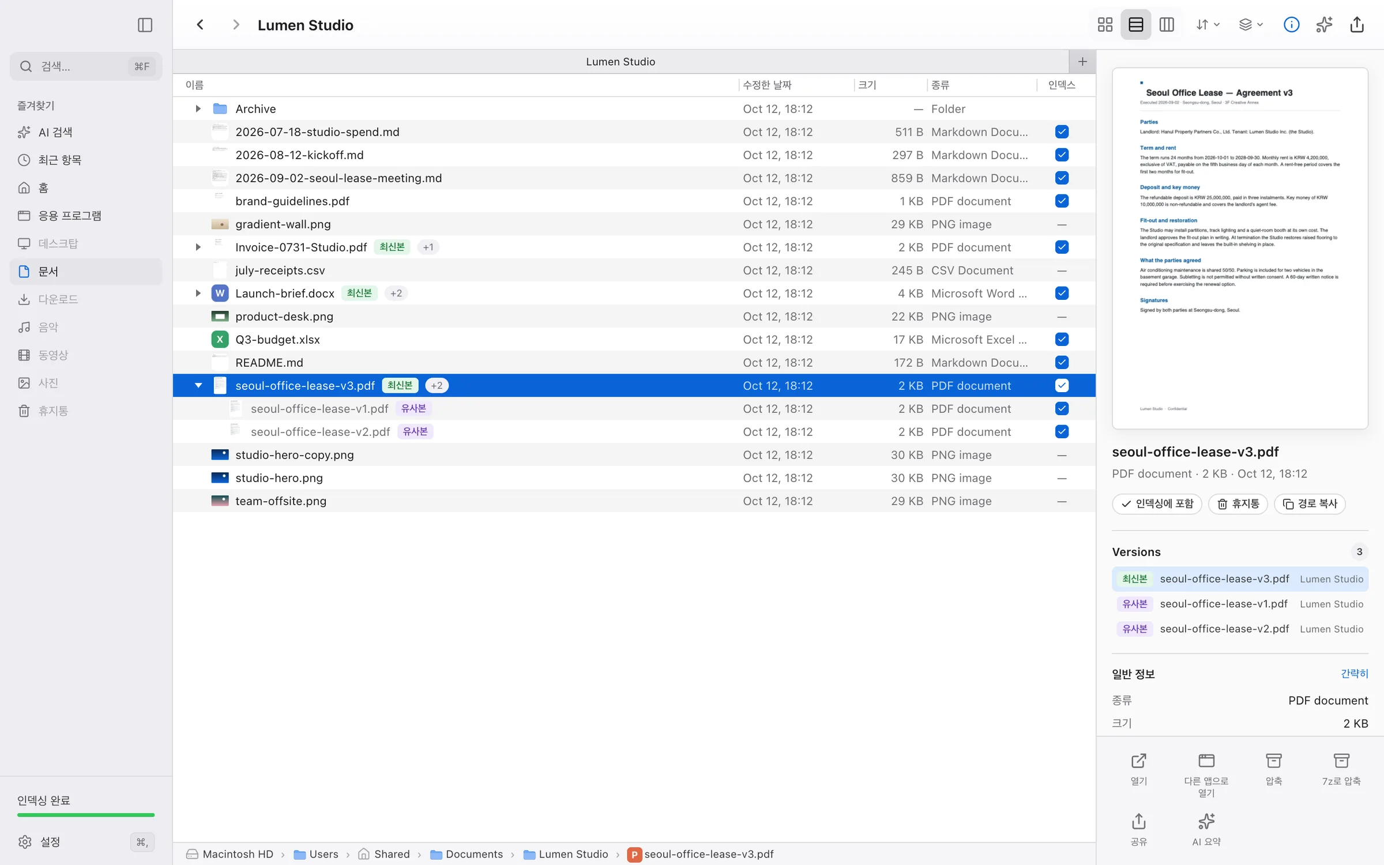Open 설정 settings in sidebar
The height and width of the screenshot is (865, 1384).
86,842
